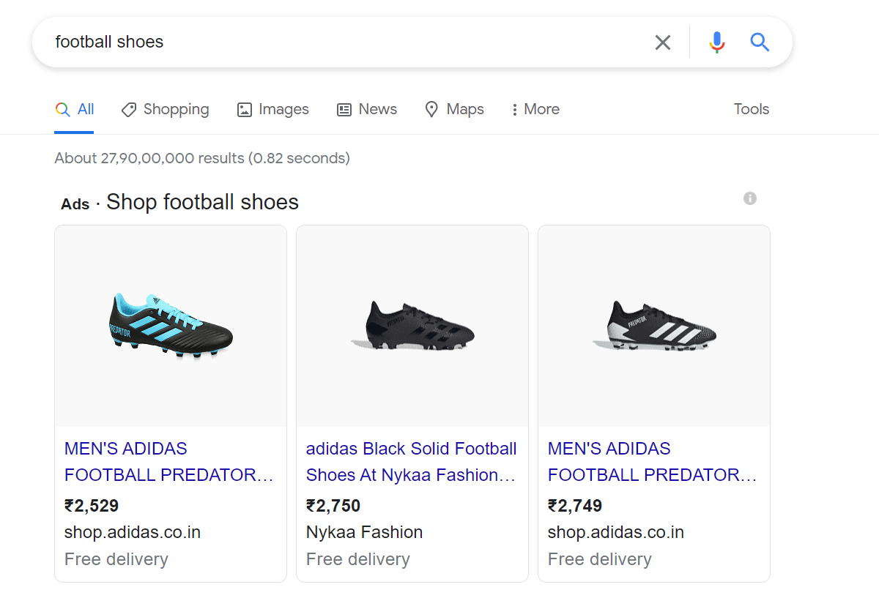This screenshot has width=879, height=609.
Task: Switch to the Images tab
Action: point(273,110)
